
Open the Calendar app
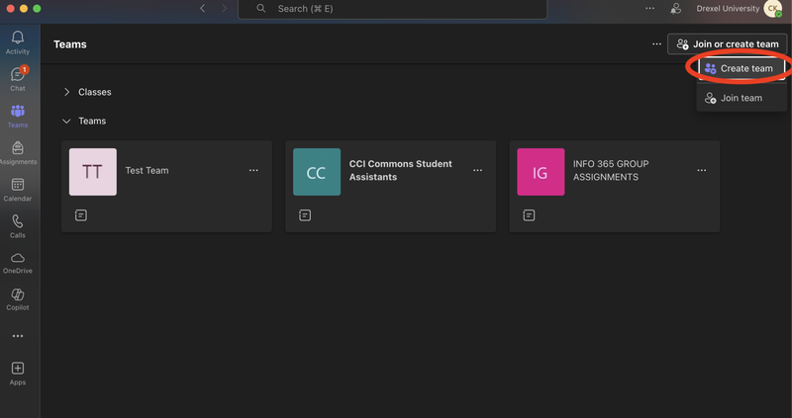point(18,189)
